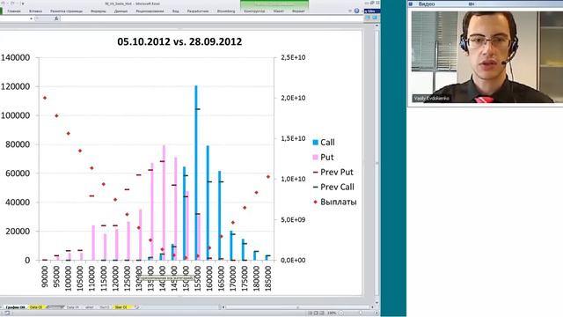Screen dimensions: 563x317
Task: Click the Vasily Evdokimenko webcam video
Action: tap(486, 57)
